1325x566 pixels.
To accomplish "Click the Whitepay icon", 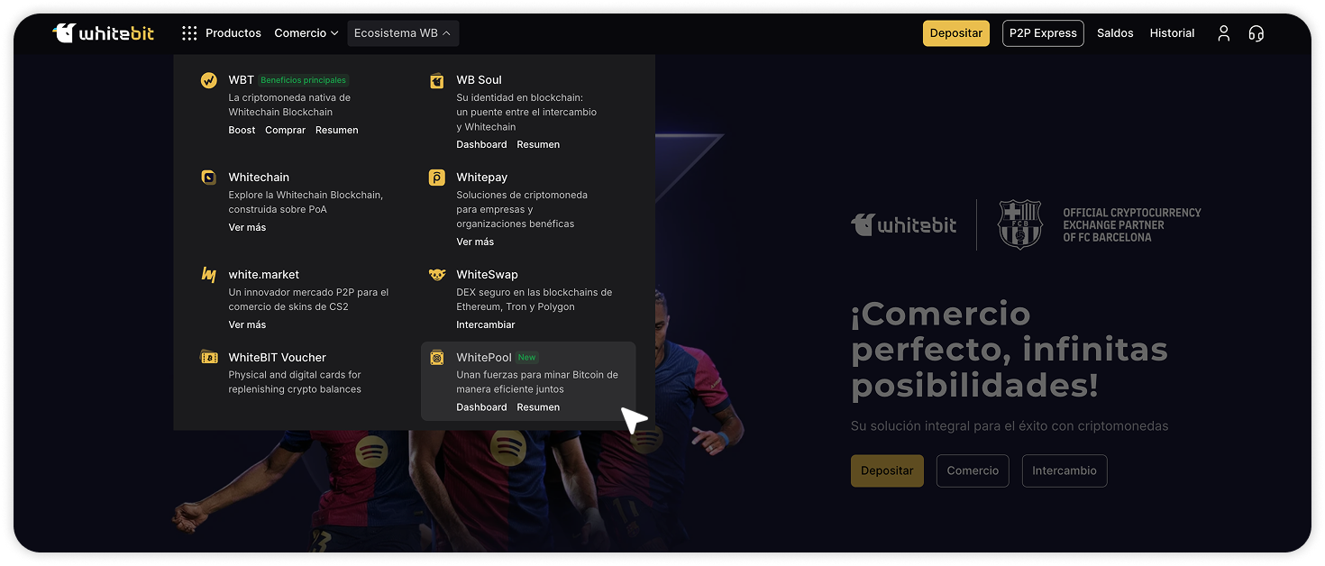I will click(437, 178).
